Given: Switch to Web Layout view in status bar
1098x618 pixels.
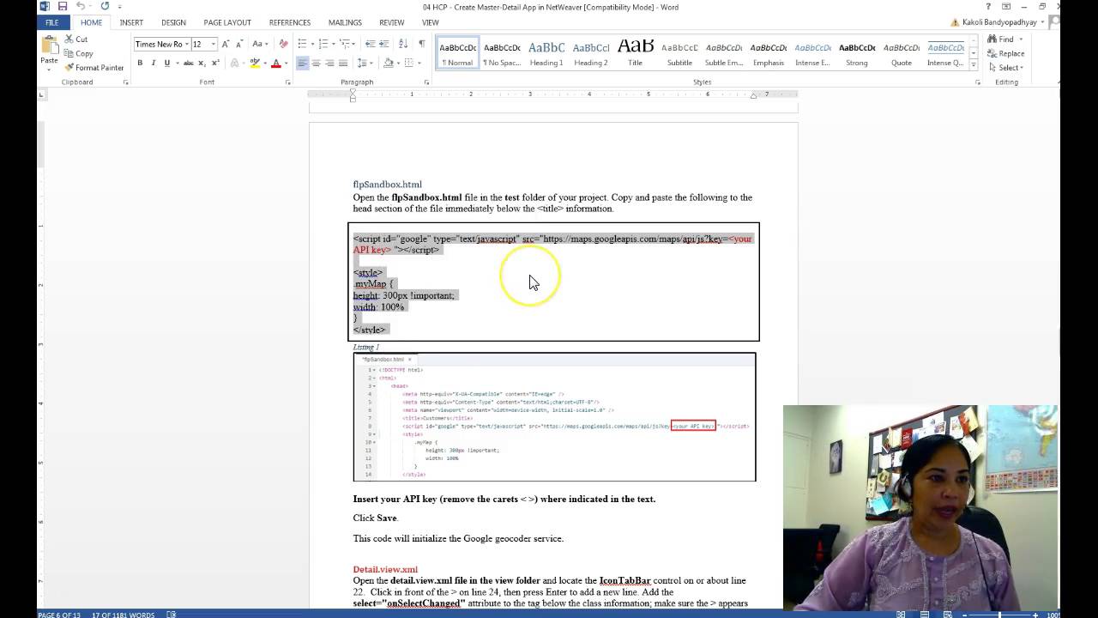Looking at the screenshot, I should pyautogui.click(x=946, y=615).
